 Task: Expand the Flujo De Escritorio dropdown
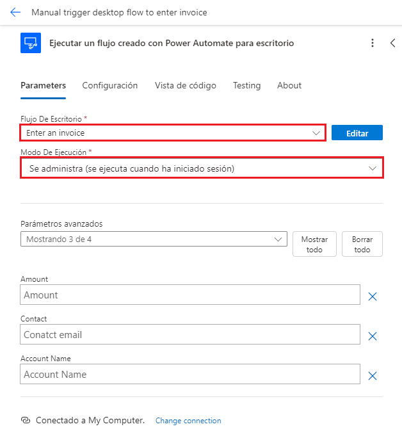click(316, 133)
